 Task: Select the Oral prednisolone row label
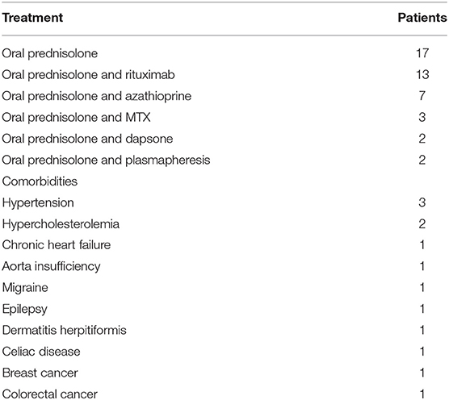50,54
